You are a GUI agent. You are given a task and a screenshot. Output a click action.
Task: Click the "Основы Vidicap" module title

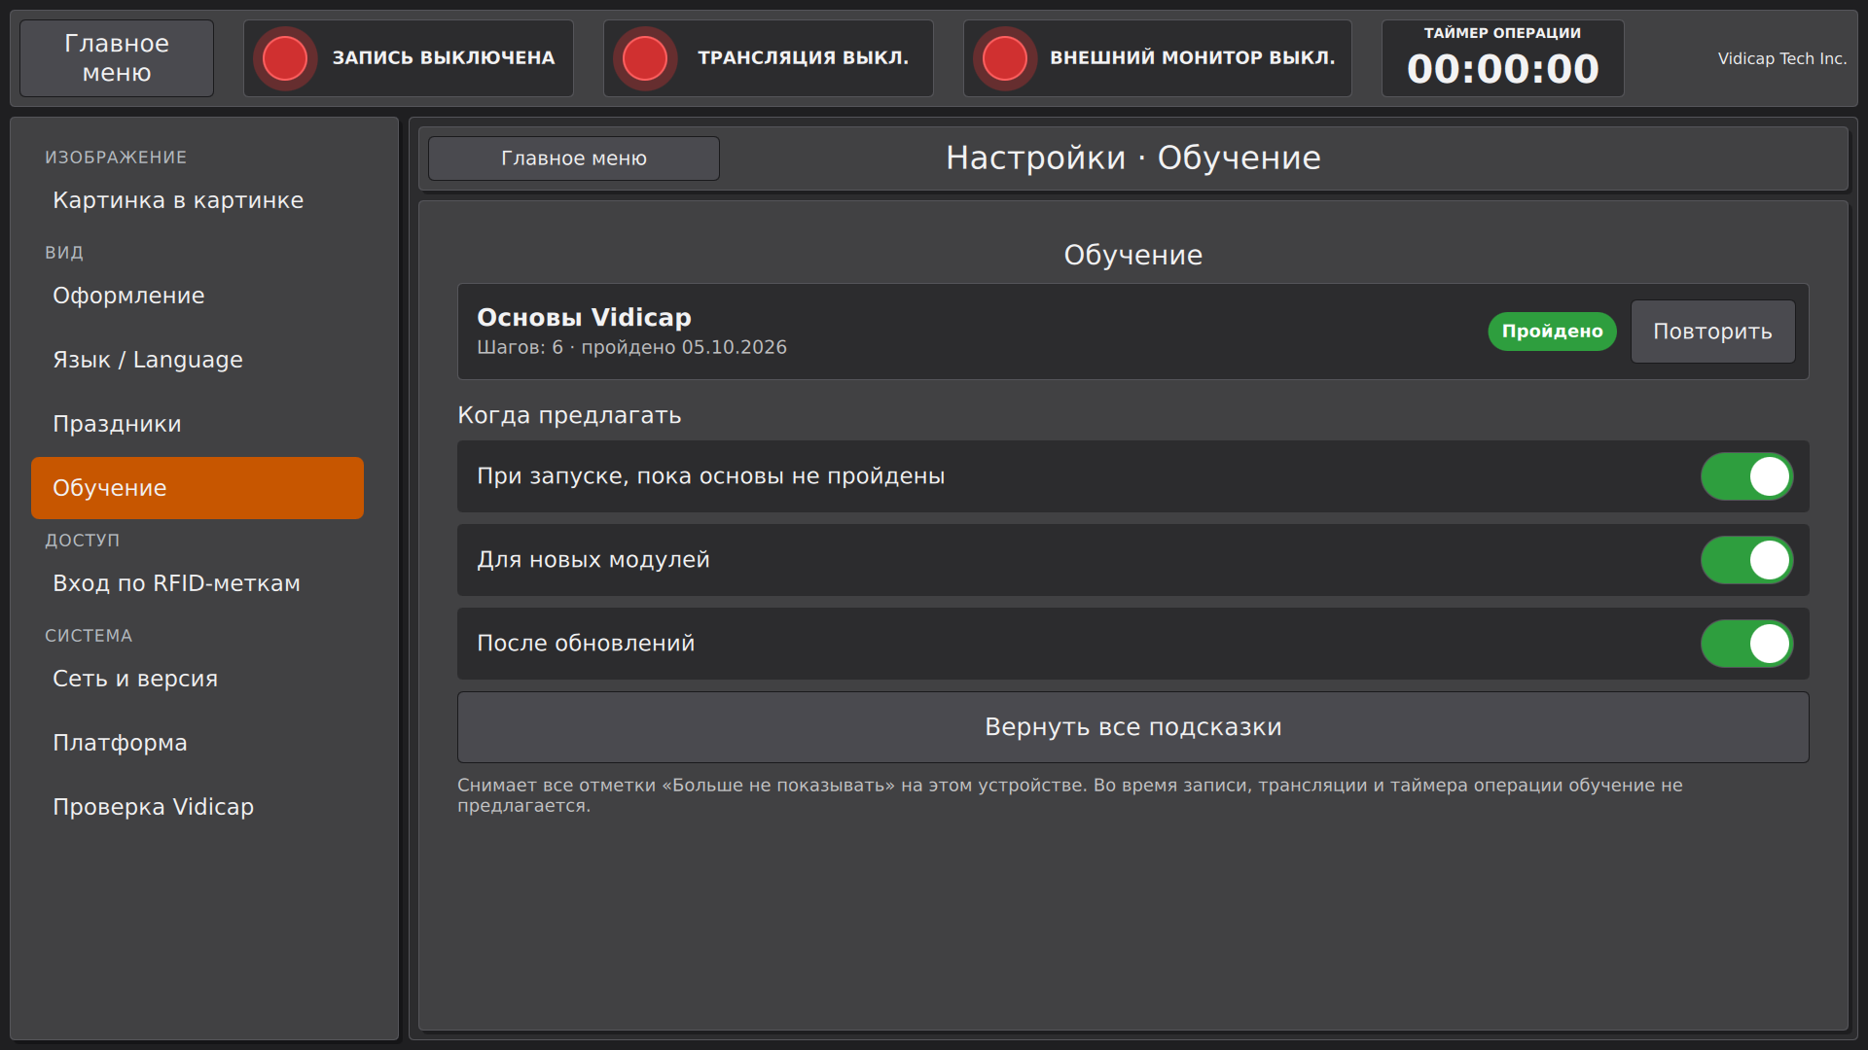coord(584,318)
